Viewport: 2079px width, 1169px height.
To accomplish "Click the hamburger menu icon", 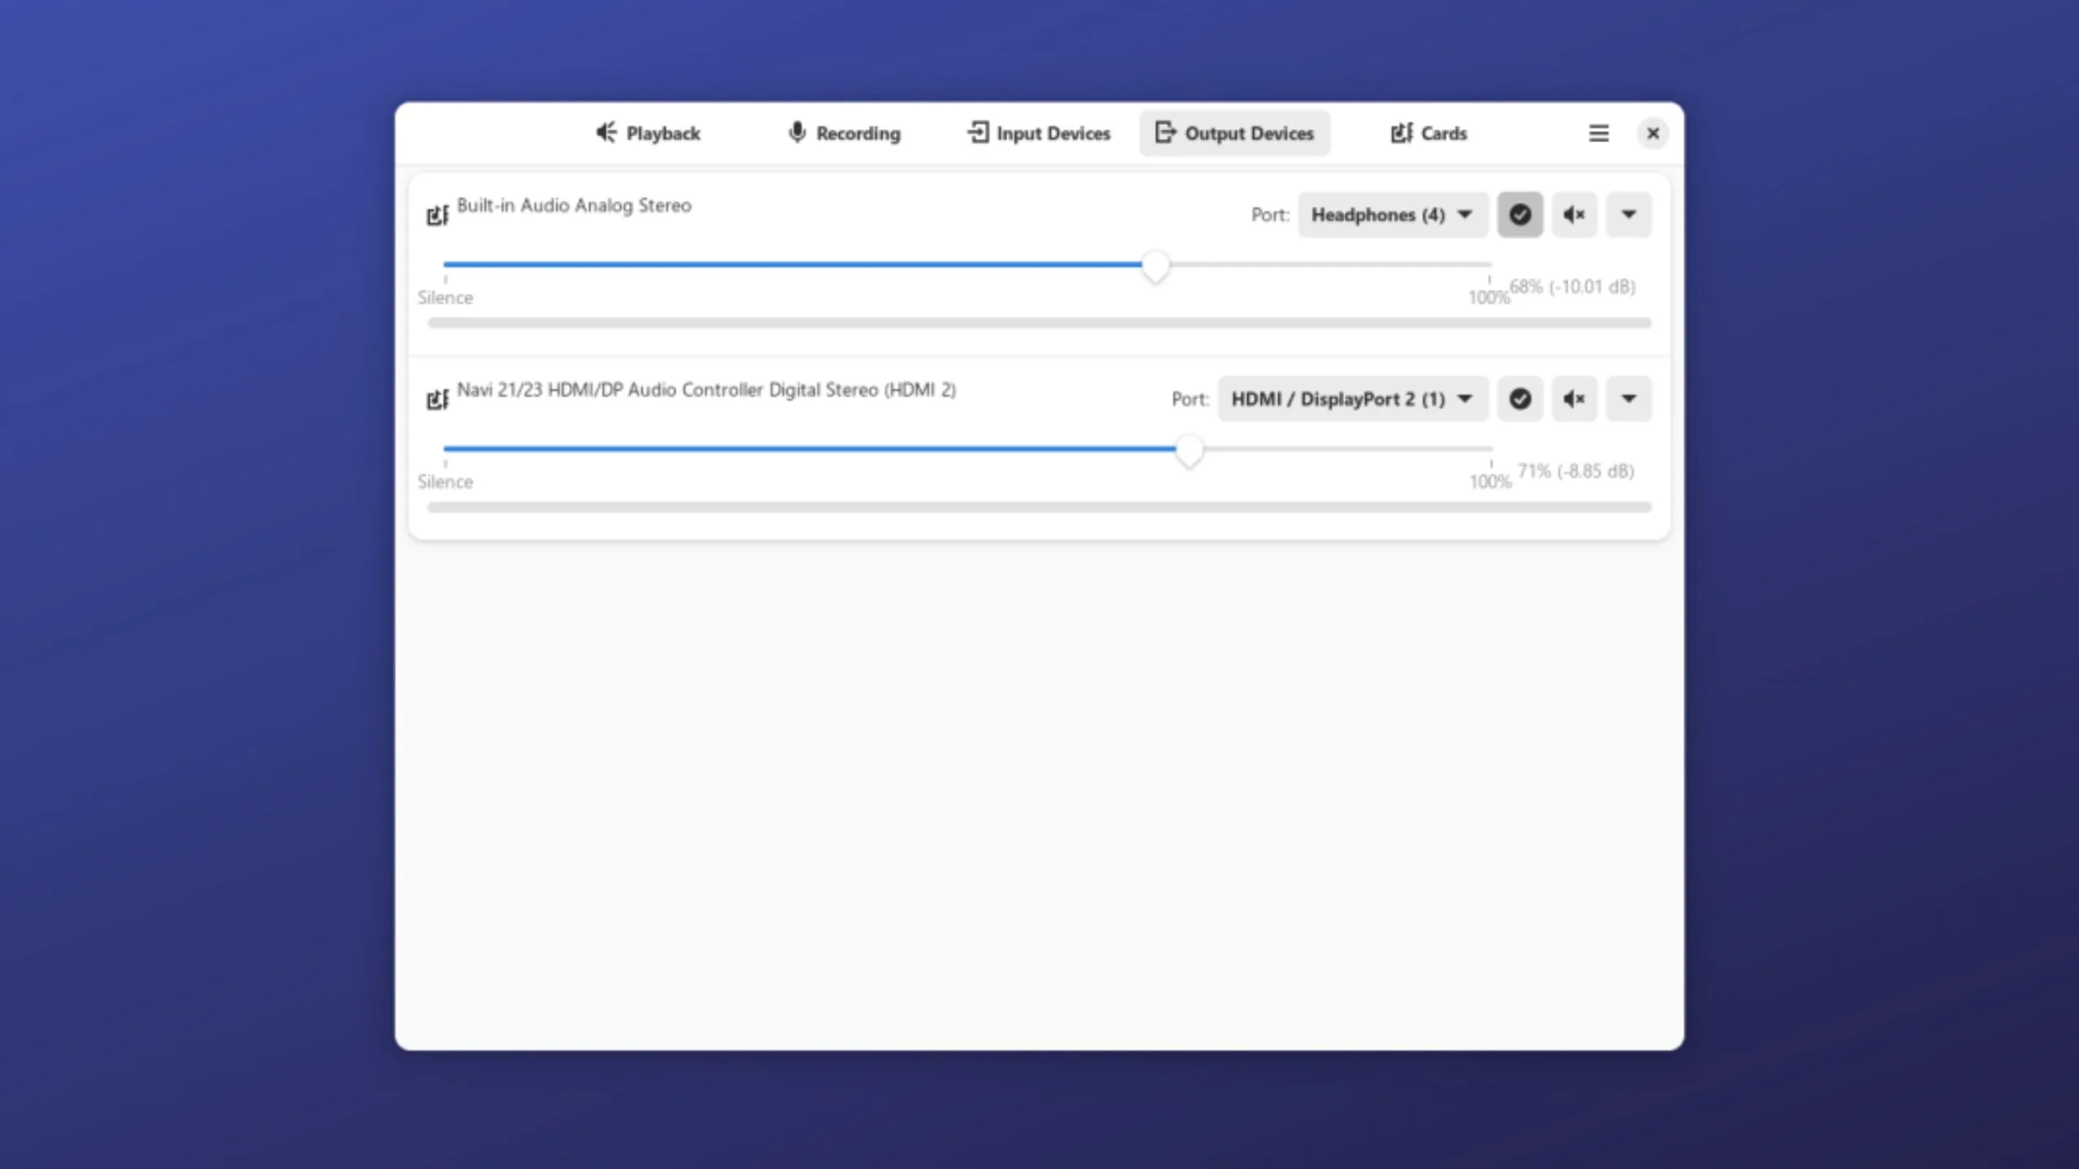I will tap(1599, 132).
